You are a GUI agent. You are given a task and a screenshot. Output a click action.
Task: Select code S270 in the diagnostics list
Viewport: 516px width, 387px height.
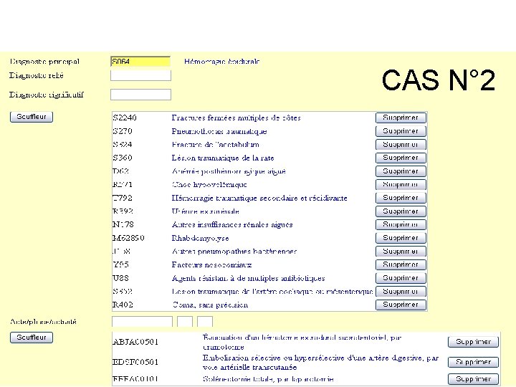pos(122,131)
